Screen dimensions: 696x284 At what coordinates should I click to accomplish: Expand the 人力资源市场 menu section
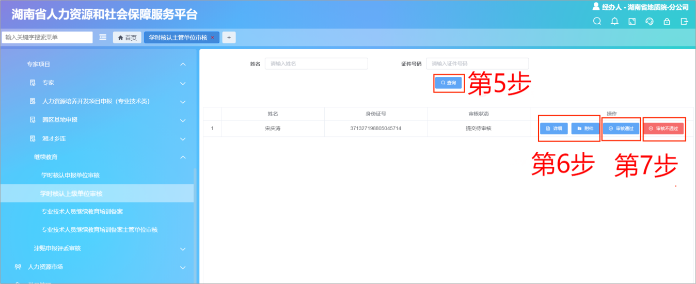182,267
